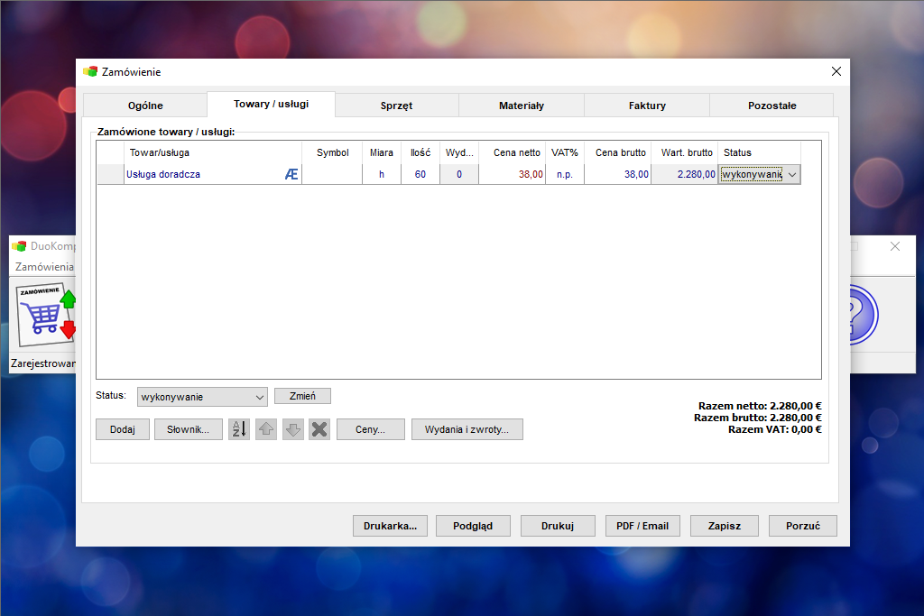Select the Materiały tab
Screen dimensions: 924x616
522,106
